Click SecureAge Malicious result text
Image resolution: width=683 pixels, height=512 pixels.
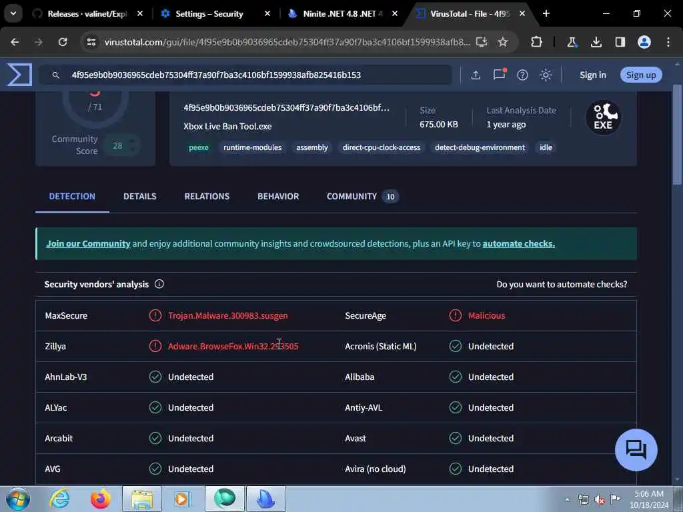[486, 315]
